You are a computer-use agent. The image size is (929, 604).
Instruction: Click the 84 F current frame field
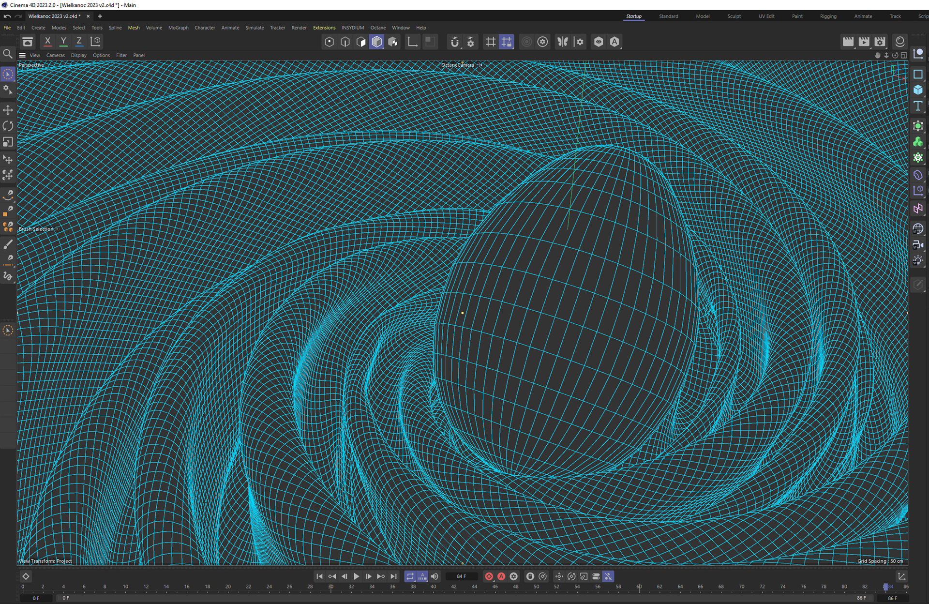tap(461, 576)
